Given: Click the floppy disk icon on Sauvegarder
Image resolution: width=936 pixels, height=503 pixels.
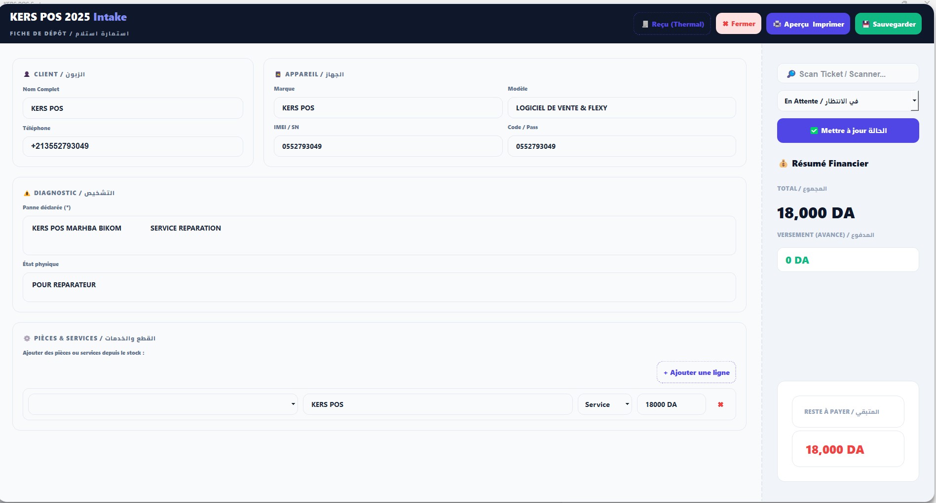Looking at the screenshot, I should (865, 24).
